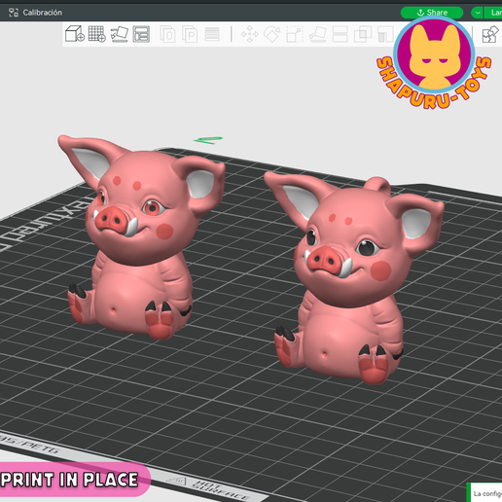Open the Cut tool
Screen dimensions: 502x502
pyautogui.click(x=340, y=34)
